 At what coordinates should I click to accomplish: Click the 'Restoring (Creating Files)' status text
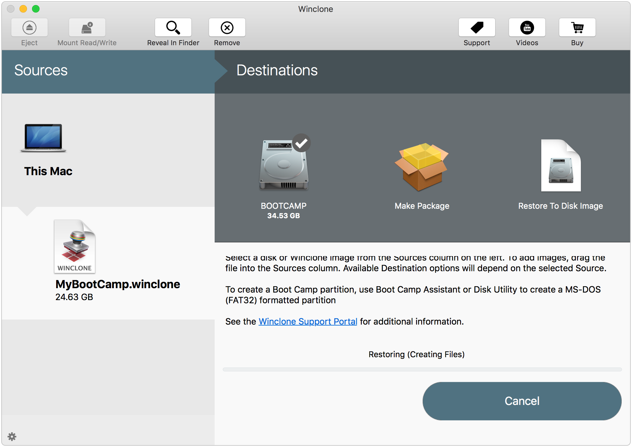417,354
